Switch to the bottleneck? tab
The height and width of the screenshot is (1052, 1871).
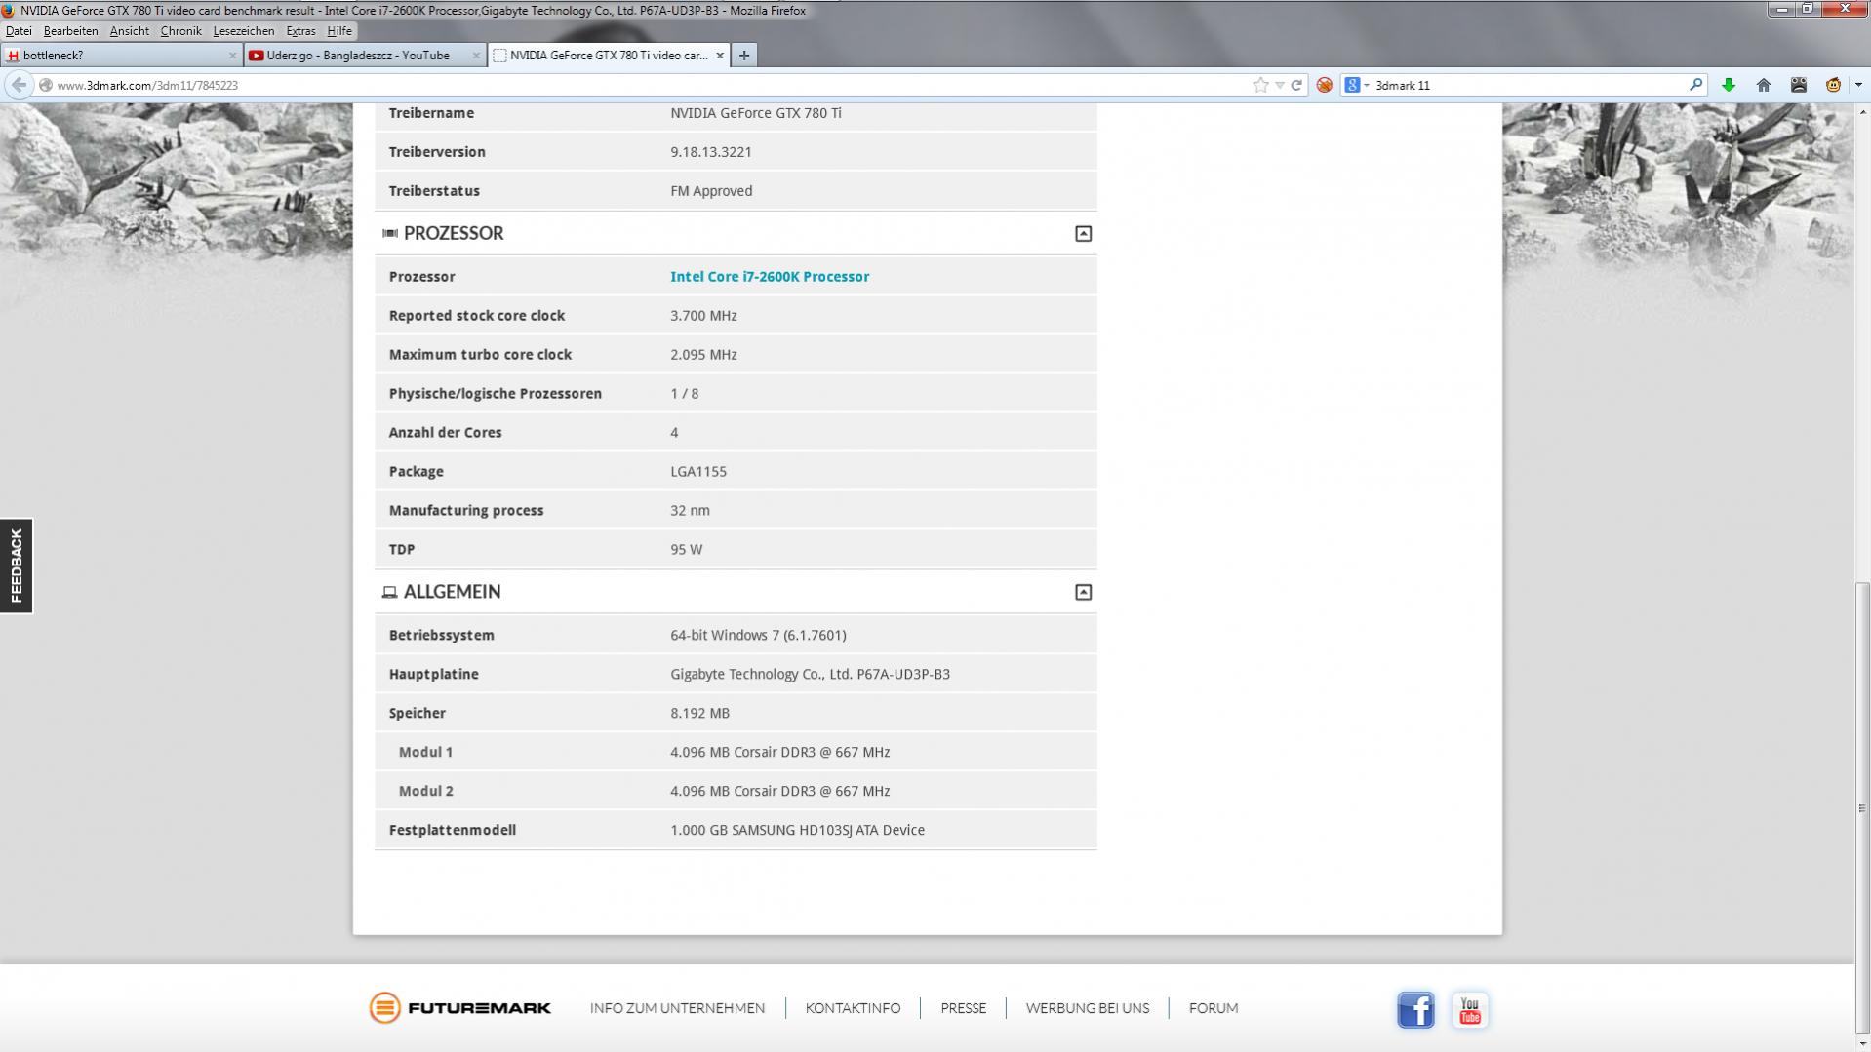121,56
